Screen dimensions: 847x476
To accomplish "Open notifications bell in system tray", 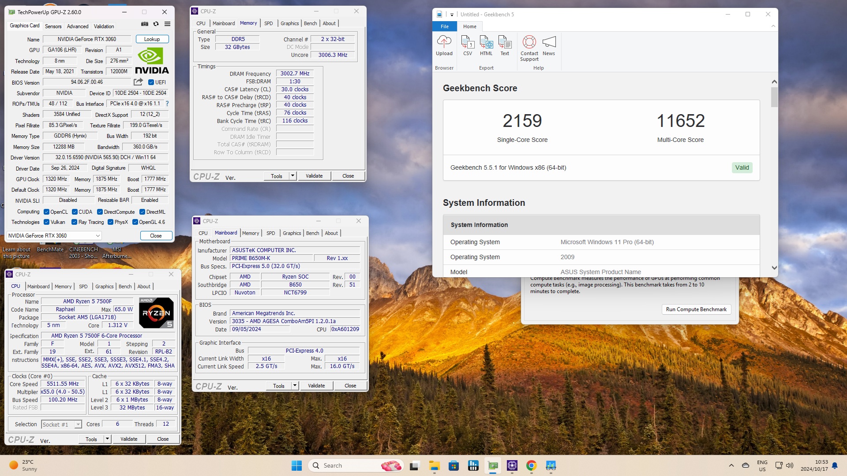I will tap(835, 465).
